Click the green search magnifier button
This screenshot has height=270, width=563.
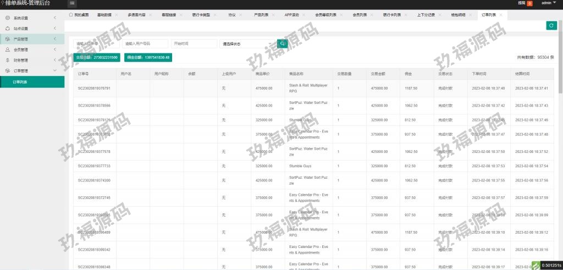pos(282,43)
